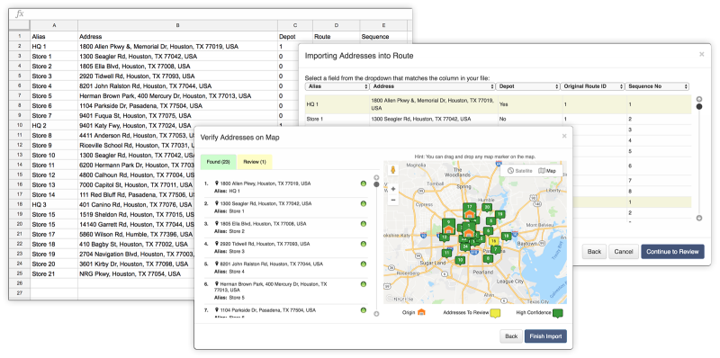The height and width of the screenshot is (358, 720).
Task: Switch map to Satellite view
Action: (x=521, y=171)
